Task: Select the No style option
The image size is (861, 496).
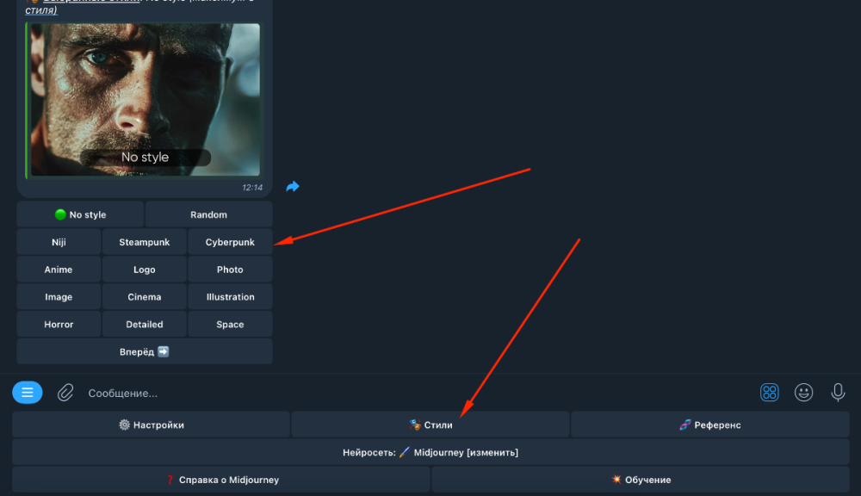Action: click(x=80, y=214)
